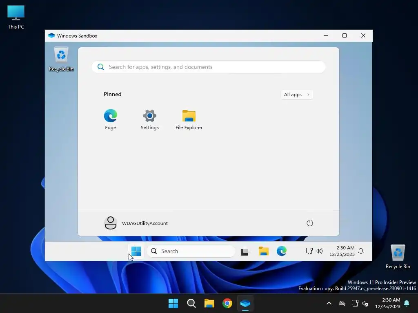
Task: Open Settings from Sandbox pinned apps
Action: click(149, 119)
